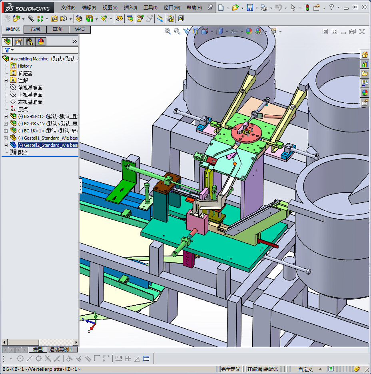Screen dimensions: 371x374
Task: Select 前视基准面 in the feature tree
Action: coord(30,88)
